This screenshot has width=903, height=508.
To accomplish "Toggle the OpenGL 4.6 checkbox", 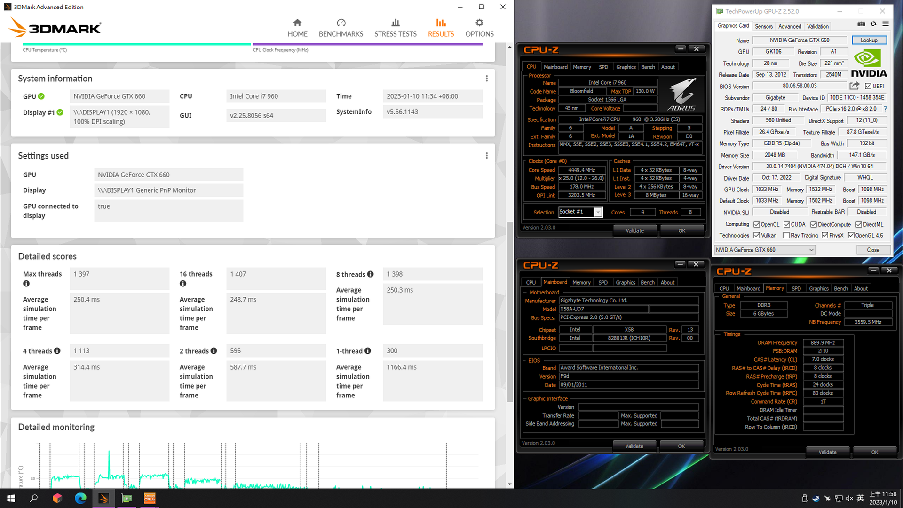I will coord(851,236).
